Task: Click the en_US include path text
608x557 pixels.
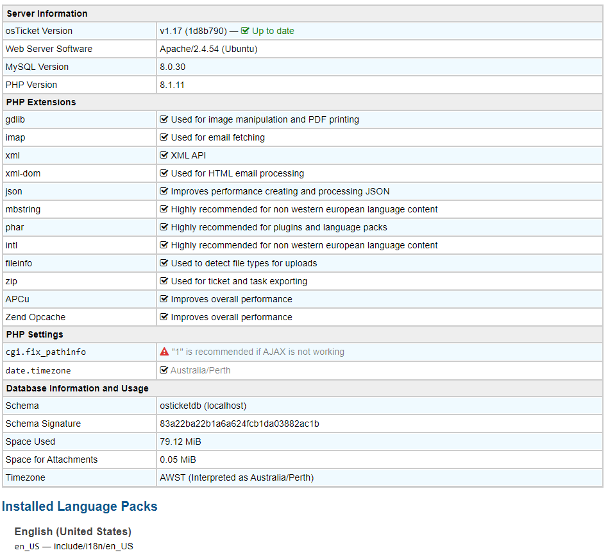Action: pos(74,546)
